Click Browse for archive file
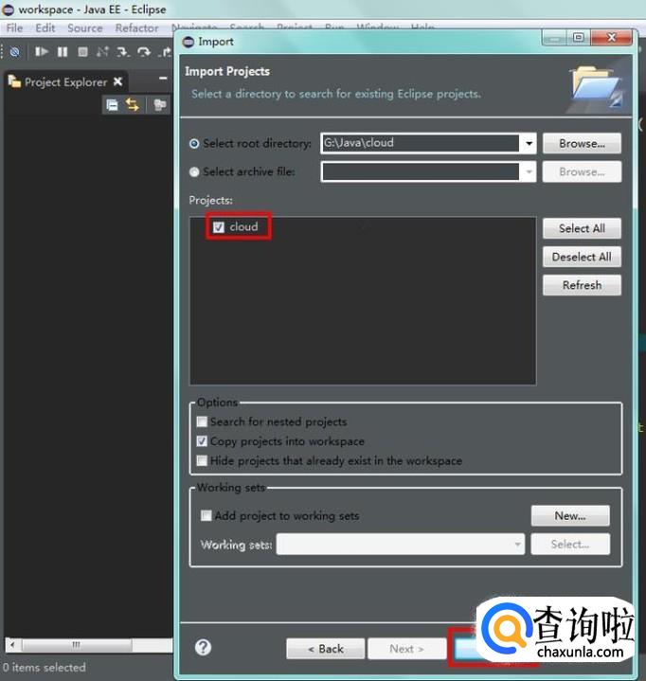This screenshot has width=646, height=681. pos(582,172)
